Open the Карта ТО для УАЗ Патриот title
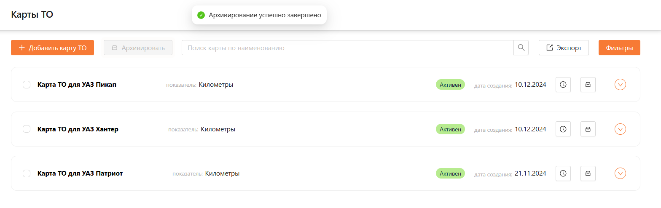 point(80,173)
